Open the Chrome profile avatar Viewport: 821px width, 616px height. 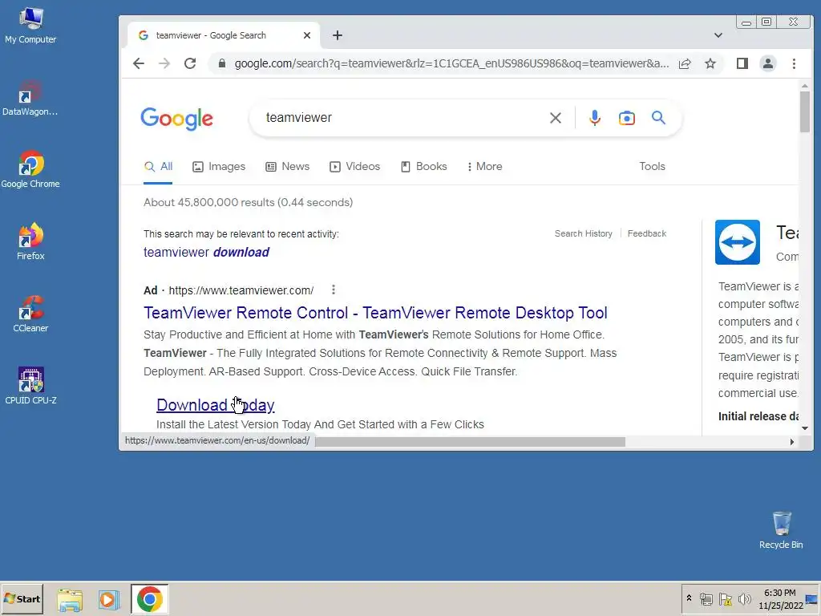click(x=767, y=63)
